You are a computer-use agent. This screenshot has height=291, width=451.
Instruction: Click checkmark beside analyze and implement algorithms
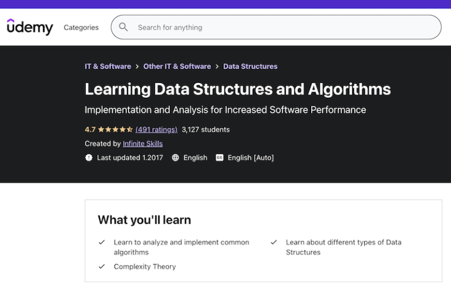click(x=102, y=242)
